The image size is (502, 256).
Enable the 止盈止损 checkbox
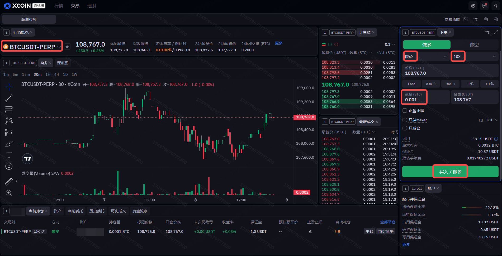[x=405, y=111]
